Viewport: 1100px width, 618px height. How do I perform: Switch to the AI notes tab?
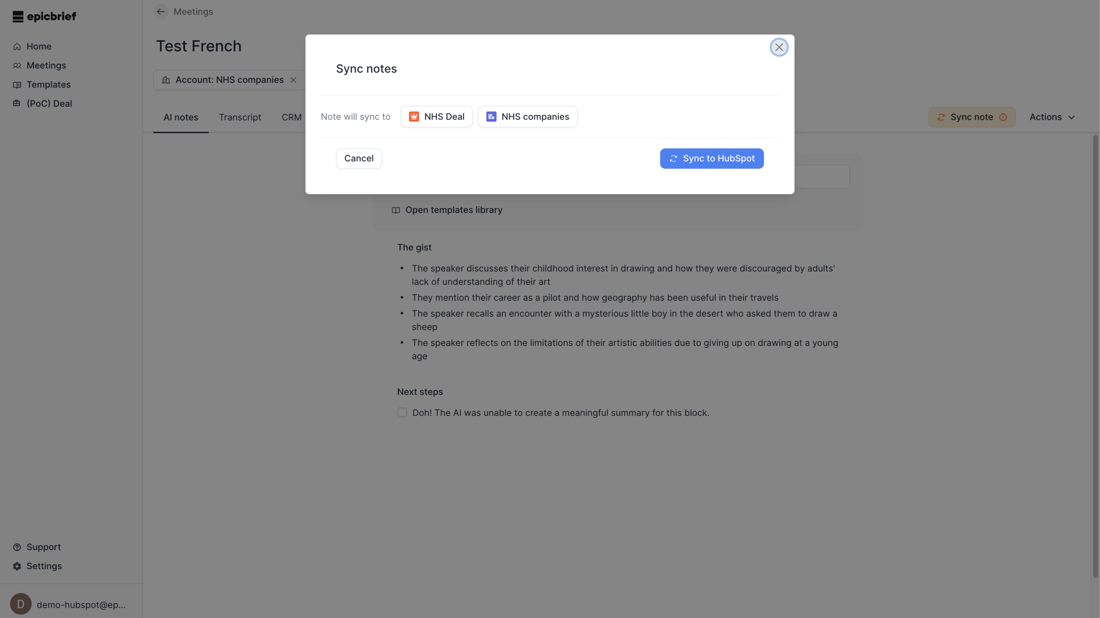click(x=181, y=118)
